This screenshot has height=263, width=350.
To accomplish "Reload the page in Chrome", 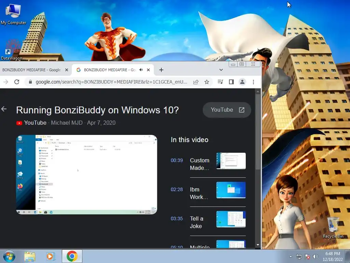I will coord(17,82).
